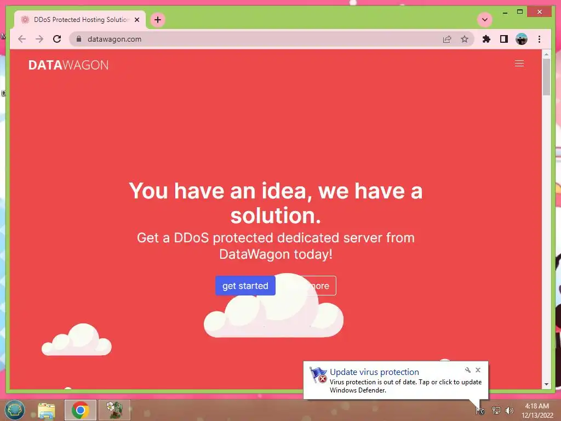Go back to the previous page
561x421 pixels.
pos(22,39)
